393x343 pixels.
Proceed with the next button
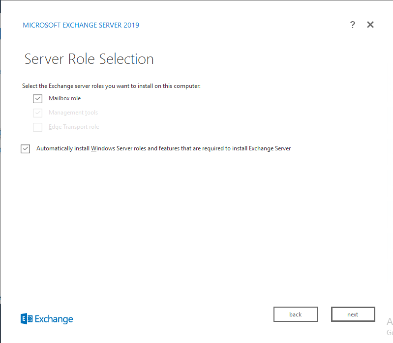[x=353, y=314]
